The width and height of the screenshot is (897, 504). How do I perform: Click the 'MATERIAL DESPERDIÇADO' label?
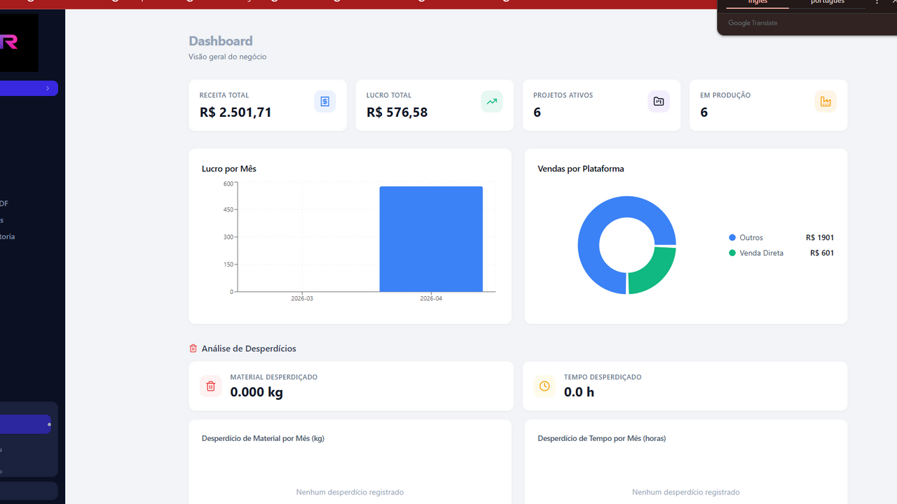(274, 377)
